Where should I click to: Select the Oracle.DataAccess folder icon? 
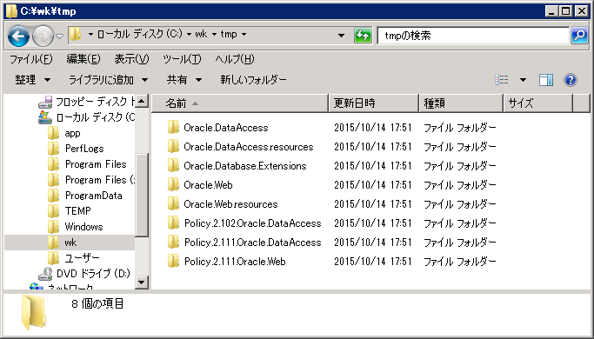pos(173,127)
